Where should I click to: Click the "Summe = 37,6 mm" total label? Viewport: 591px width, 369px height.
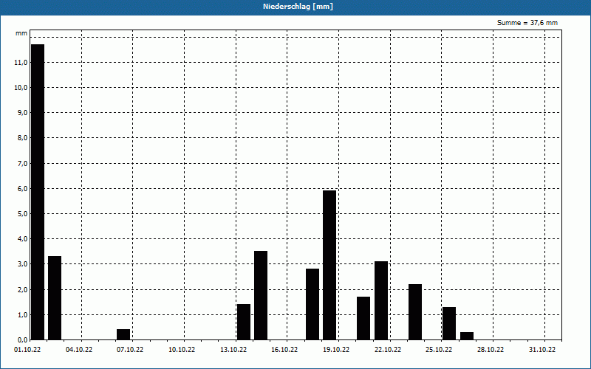527,23
